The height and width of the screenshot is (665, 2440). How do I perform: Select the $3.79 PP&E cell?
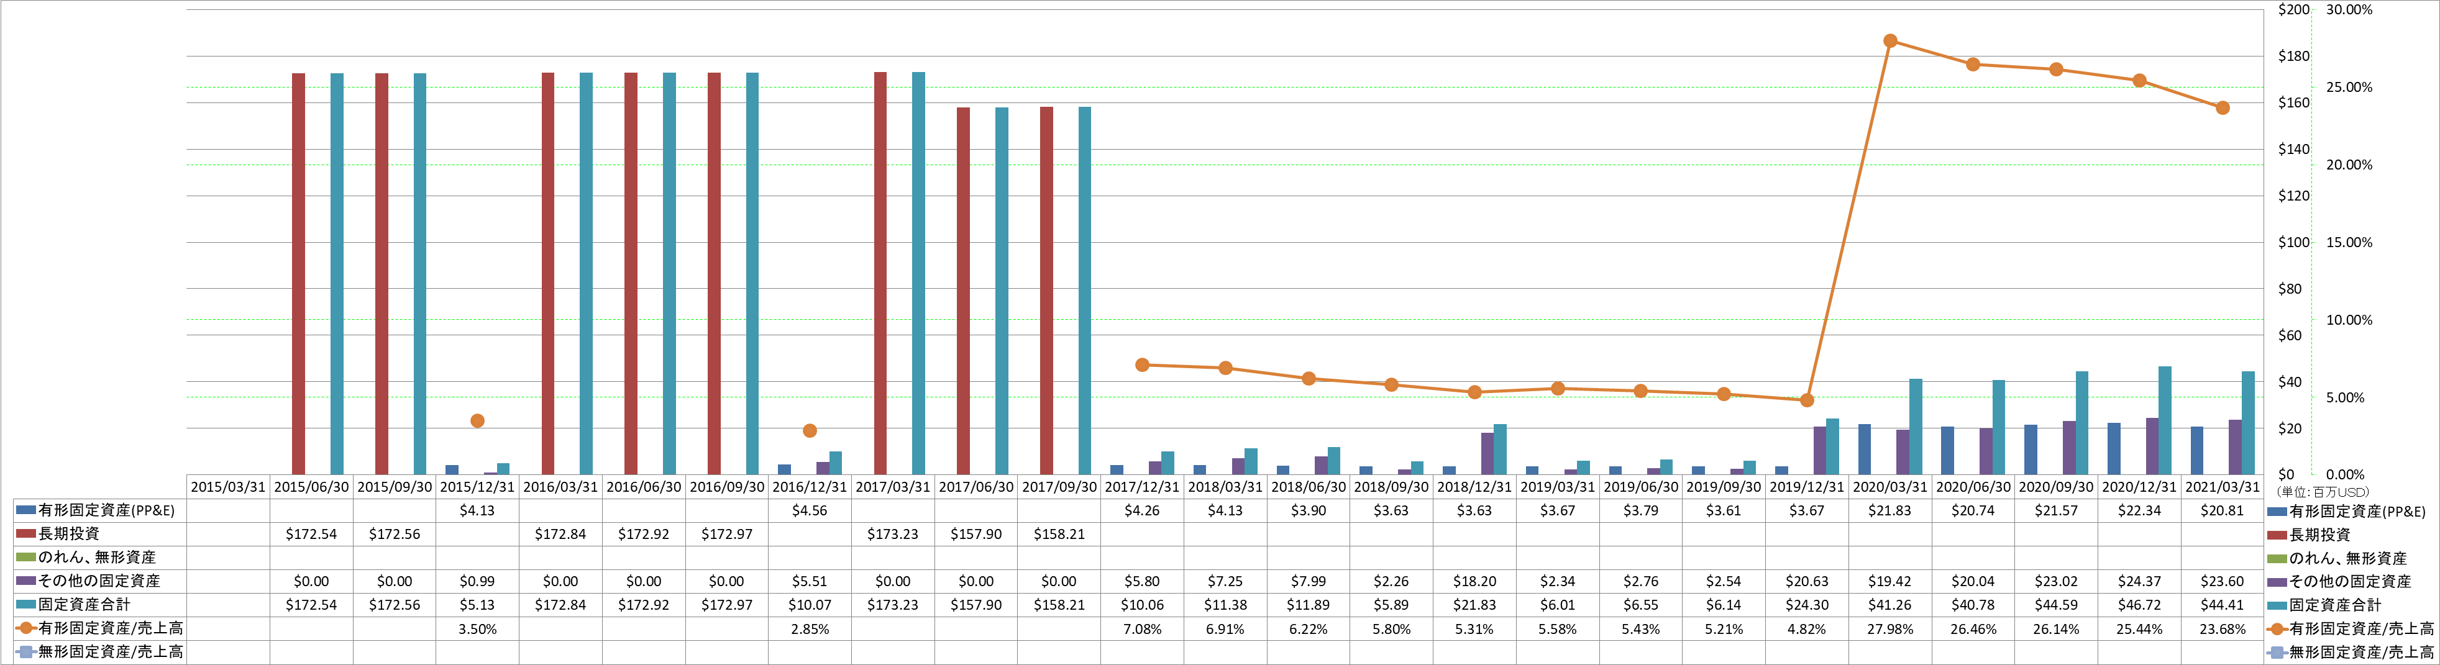1640,510
